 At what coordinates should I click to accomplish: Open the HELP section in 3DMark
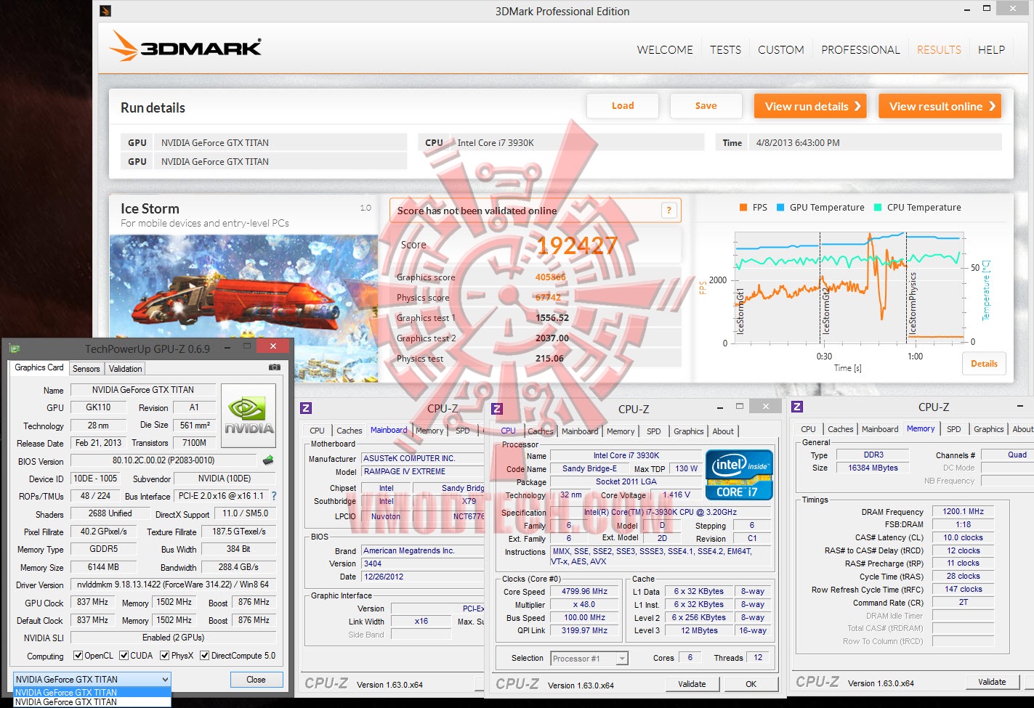tap(991, 50)
